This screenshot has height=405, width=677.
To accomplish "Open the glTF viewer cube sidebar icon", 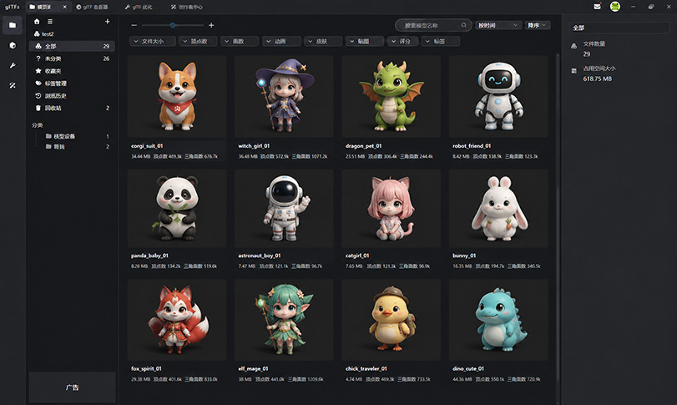I will tap(13, 45).
